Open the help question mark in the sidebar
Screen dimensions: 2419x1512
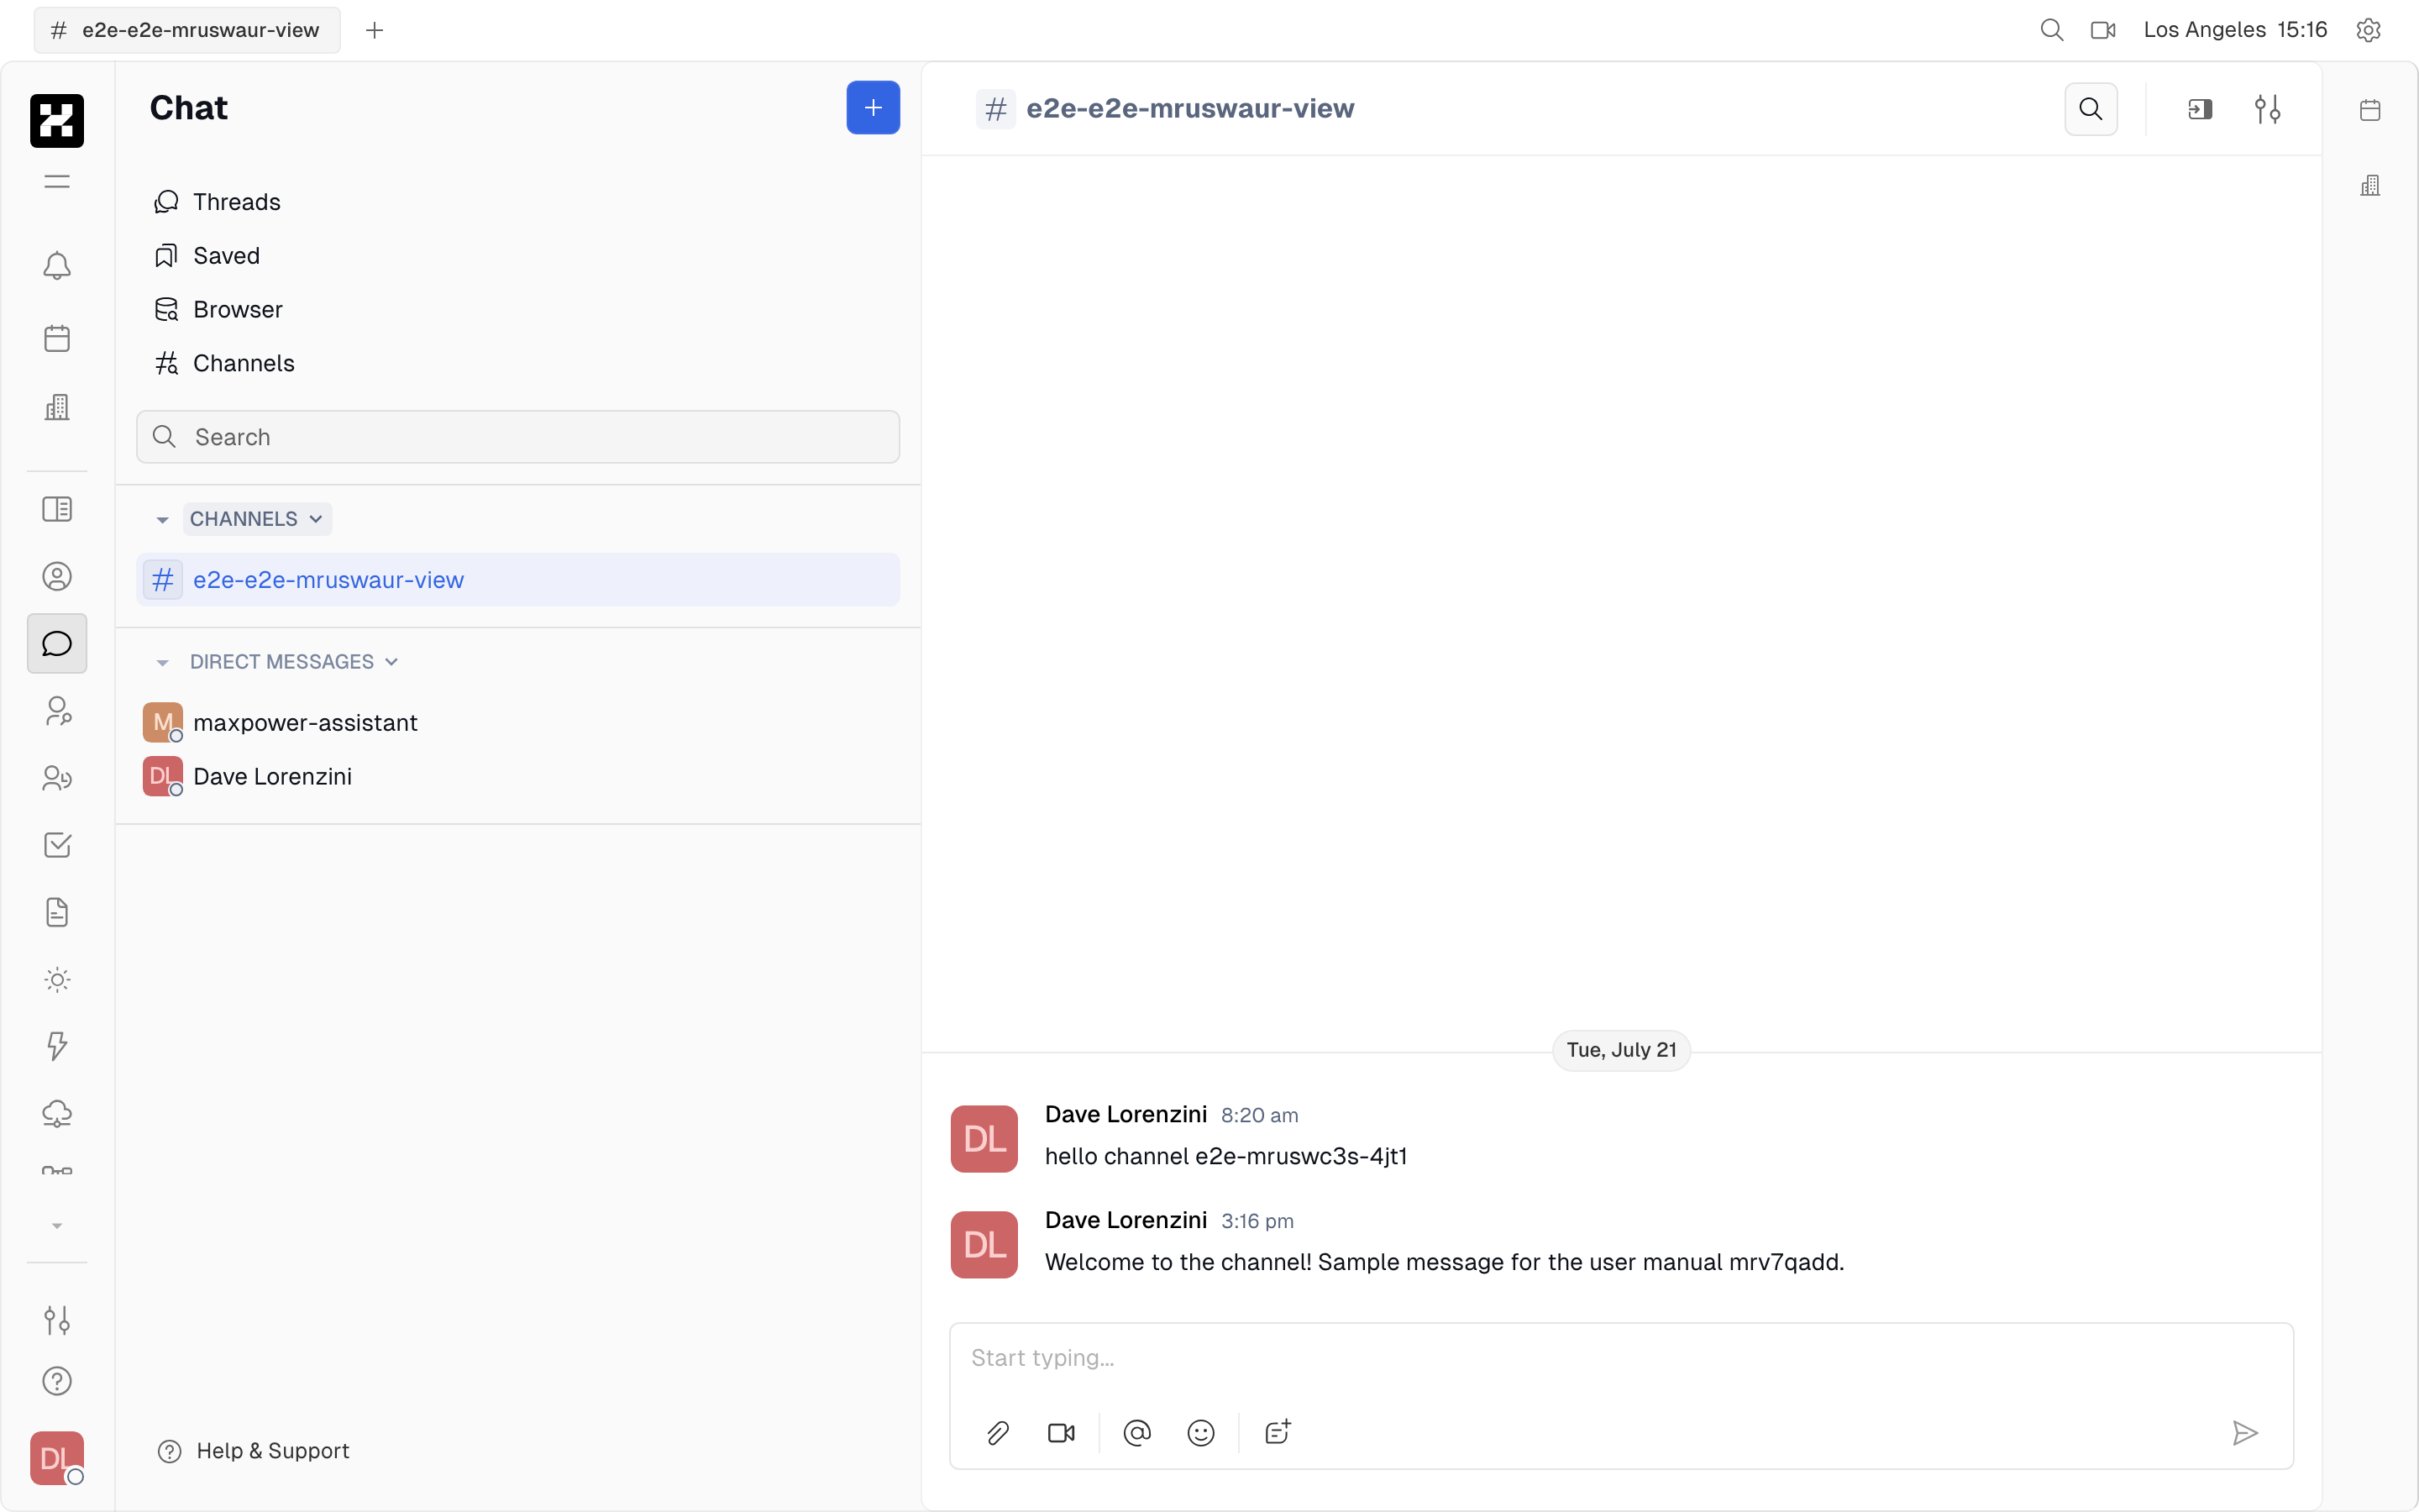tap(57, 1381)
